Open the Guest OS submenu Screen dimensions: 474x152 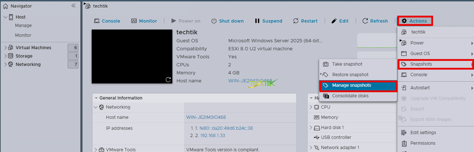click(436, 54)
